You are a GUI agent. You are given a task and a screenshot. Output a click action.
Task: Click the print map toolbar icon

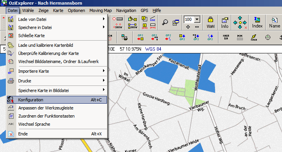pyautogui.click(x=124, y=38)
